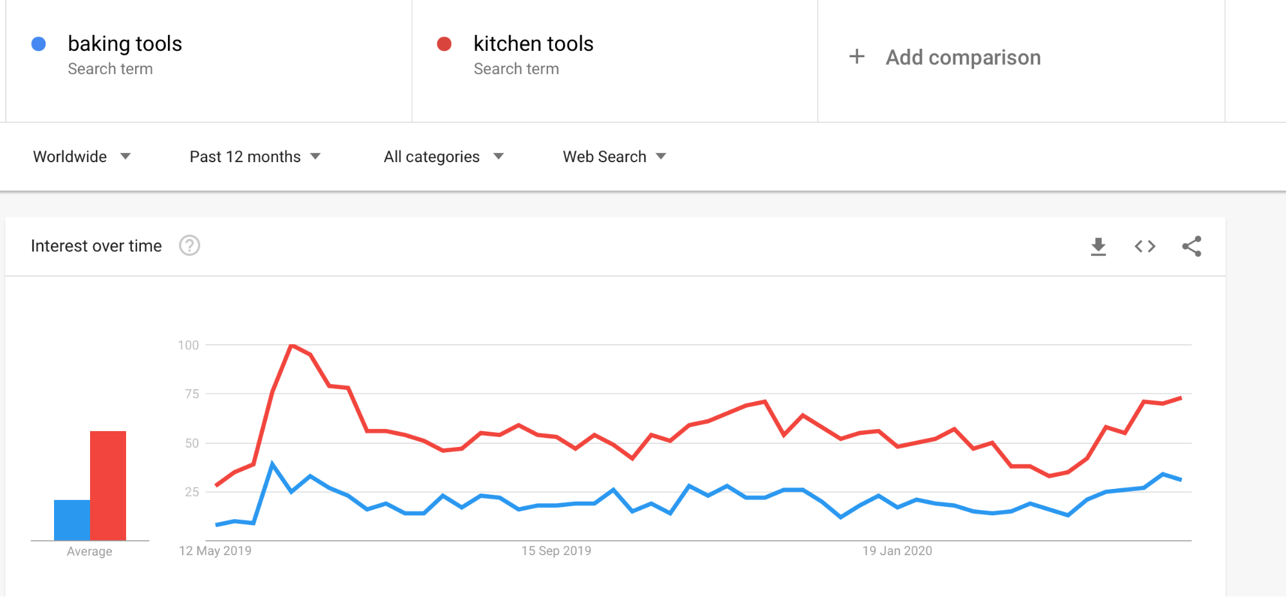
Task: Click the red dot beside kitchen tools
Action: [444, 44]
